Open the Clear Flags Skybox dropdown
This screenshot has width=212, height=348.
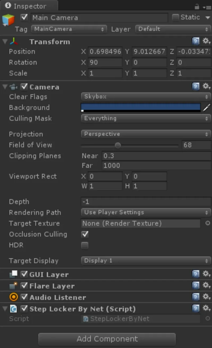tap(146, 96)
